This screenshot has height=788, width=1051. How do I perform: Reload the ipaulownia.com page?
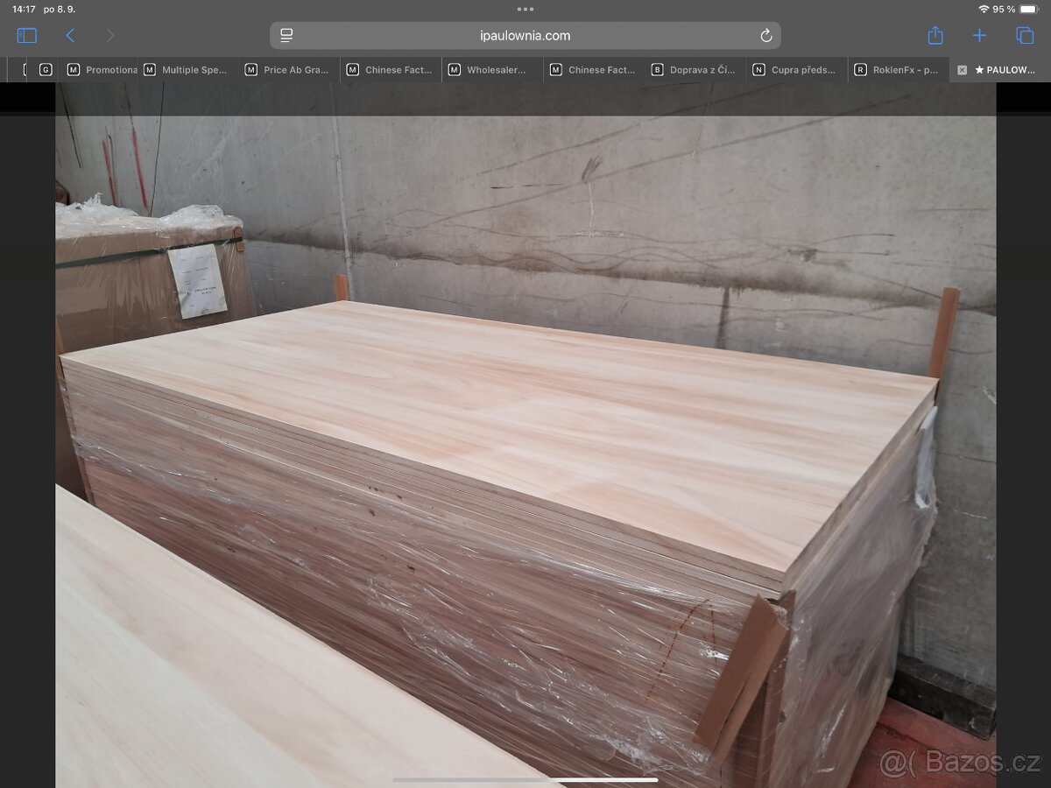(765, 36)
